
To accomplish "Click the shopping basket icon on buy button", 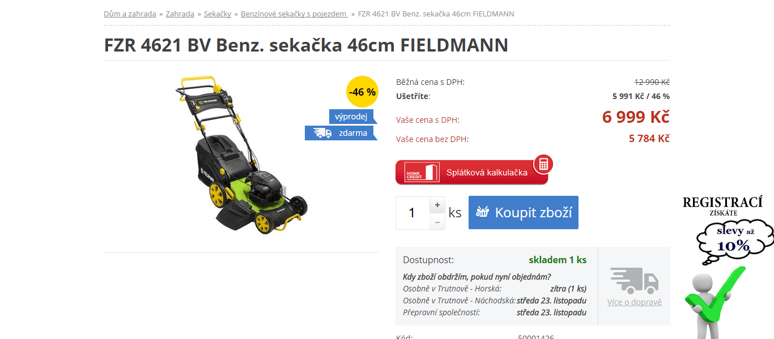I will tap(482, 212).
